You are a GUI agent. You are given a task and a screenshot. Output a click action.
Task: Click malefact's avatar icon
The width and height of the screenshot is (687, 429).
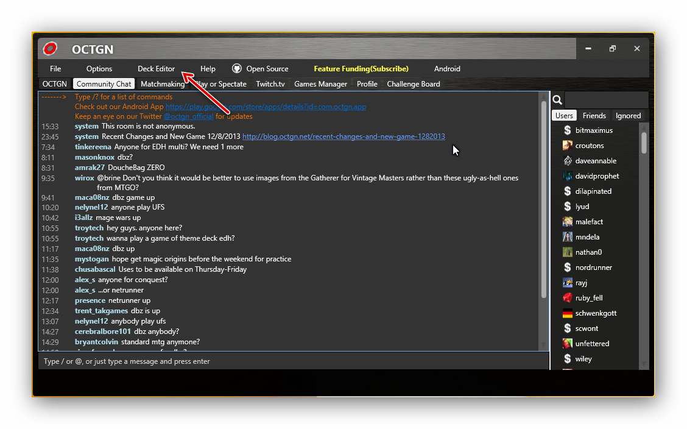pos(568,222)
